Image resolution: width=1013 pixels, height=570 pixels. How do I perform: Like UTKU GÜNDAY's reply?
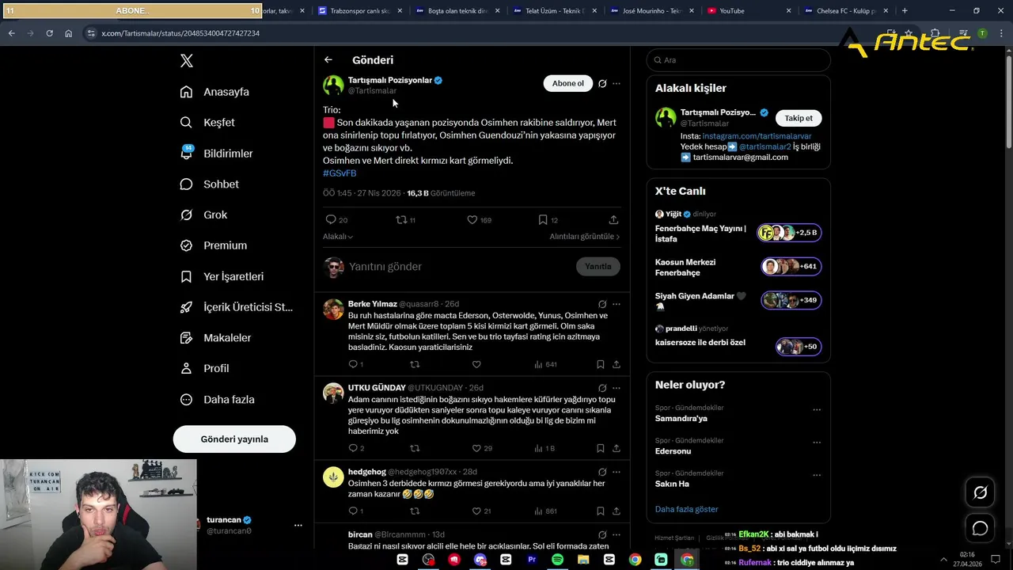point(476,449)
